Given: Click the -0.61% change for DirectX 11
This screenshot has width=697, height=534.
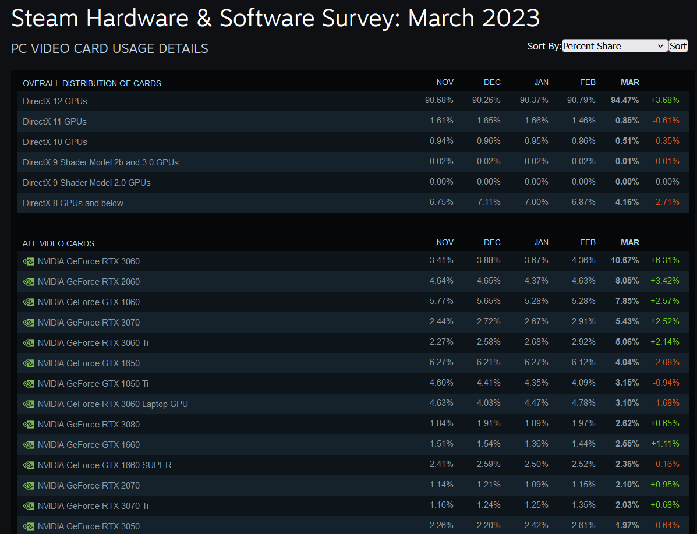Looking at the screenshot, I should click(x=666, y=121).
